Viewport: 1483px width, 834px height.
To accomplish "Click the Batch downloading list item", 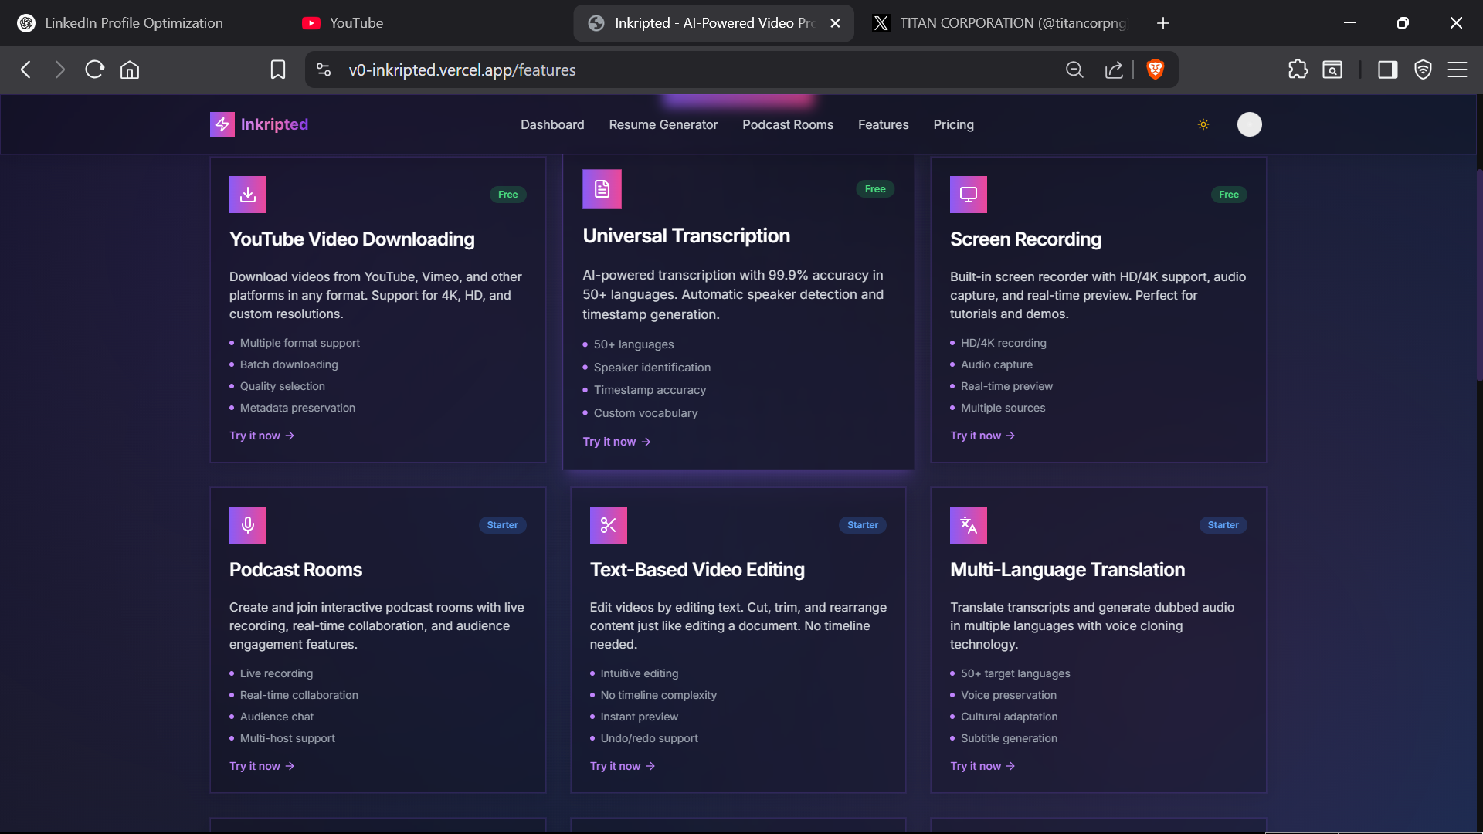I will pyautogui.click(x=289, y=364).
